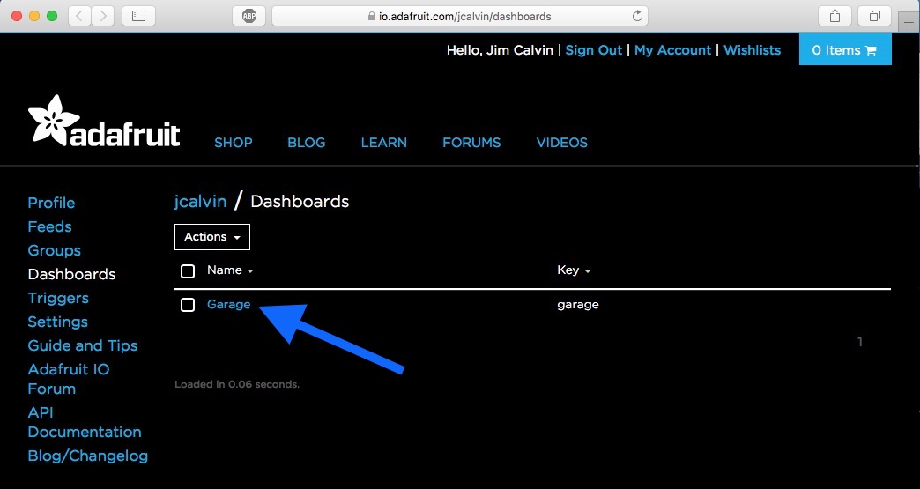Reload the page with refresh icon
This screenshot has width=920, height=489.
637,16
